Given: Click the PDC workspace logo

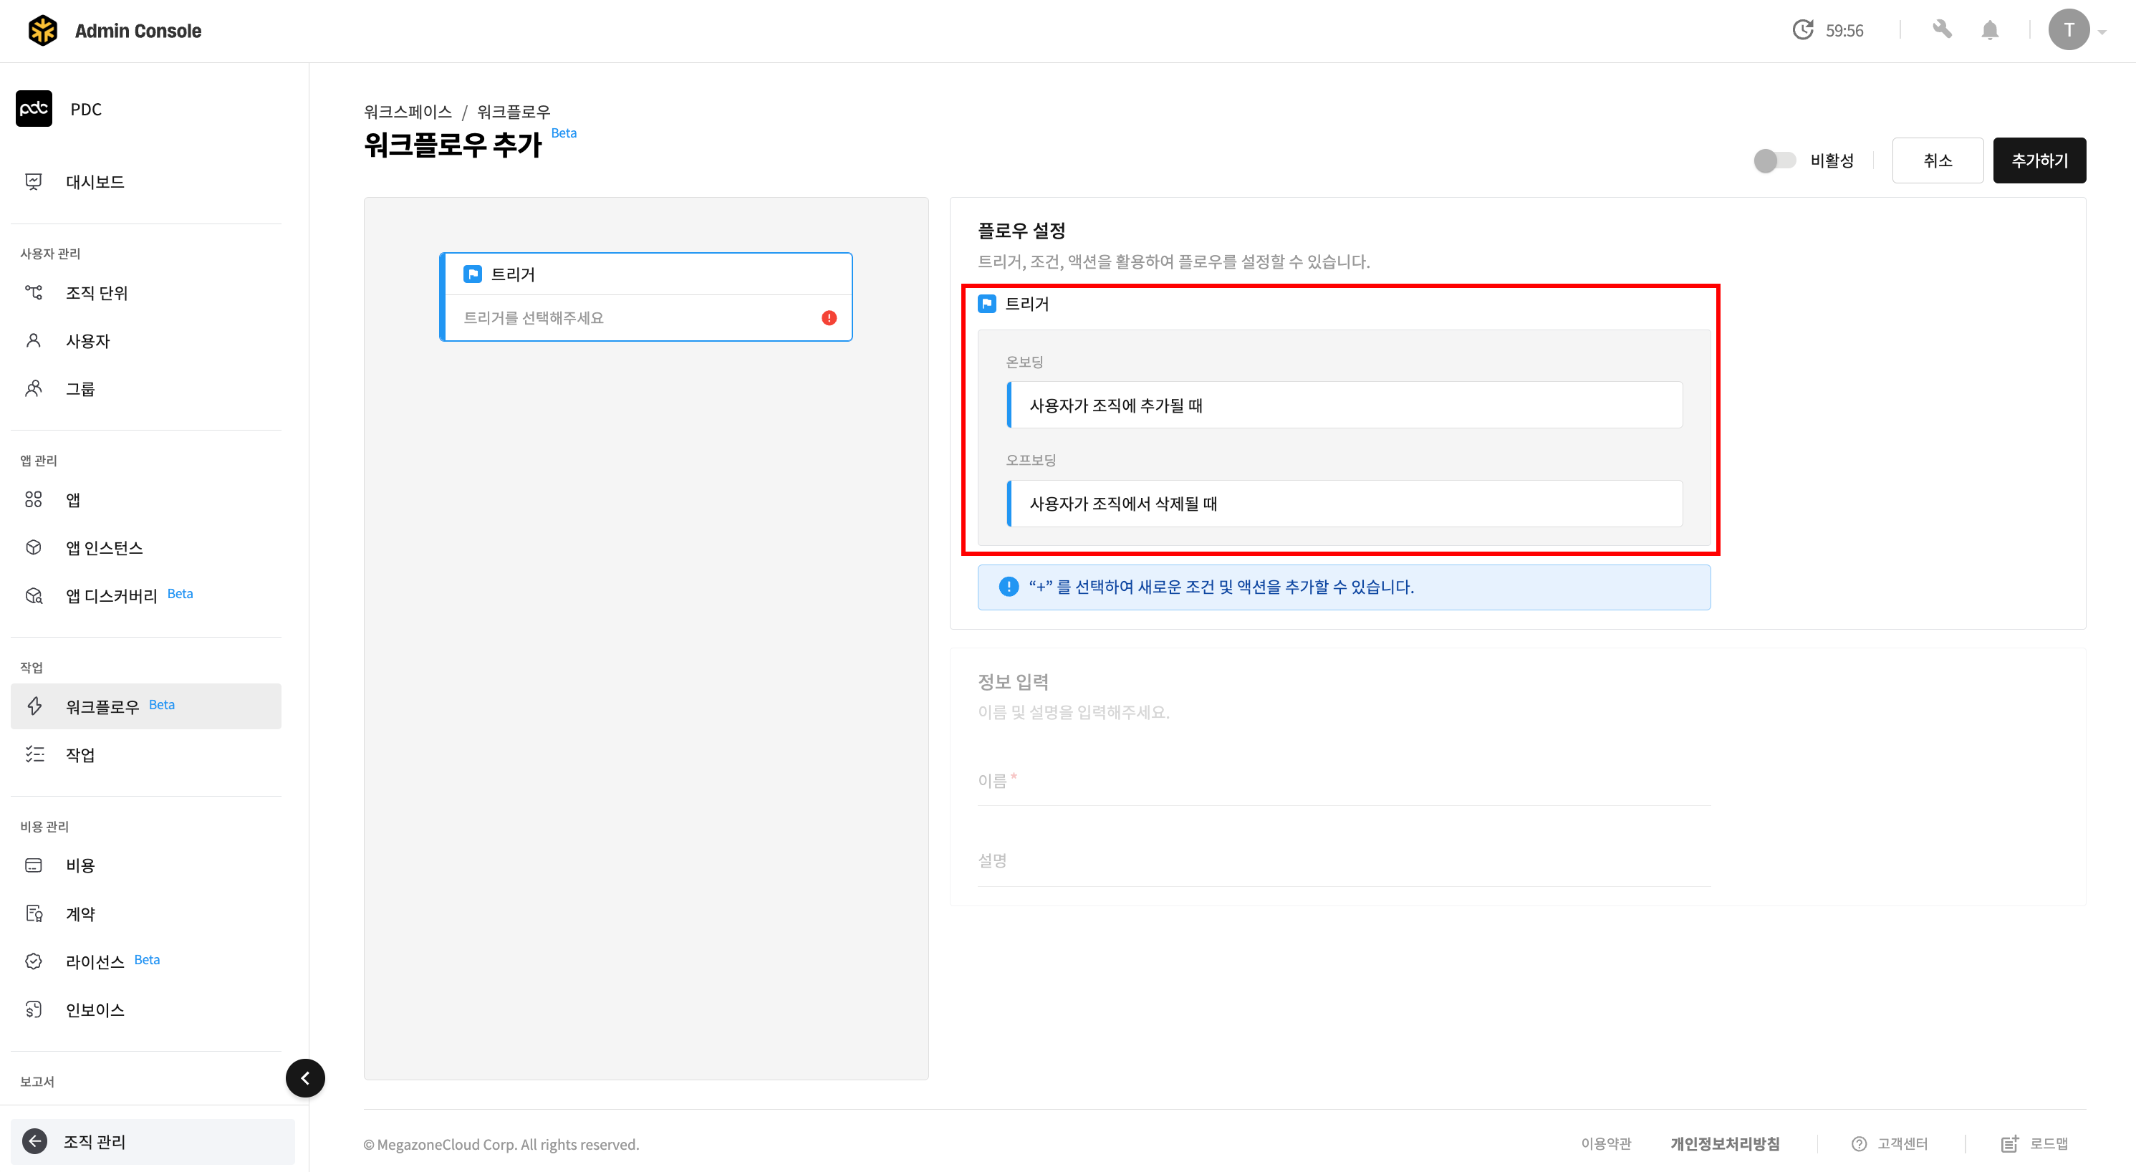Looking at the screenshot, I should (x=34, y=109).
